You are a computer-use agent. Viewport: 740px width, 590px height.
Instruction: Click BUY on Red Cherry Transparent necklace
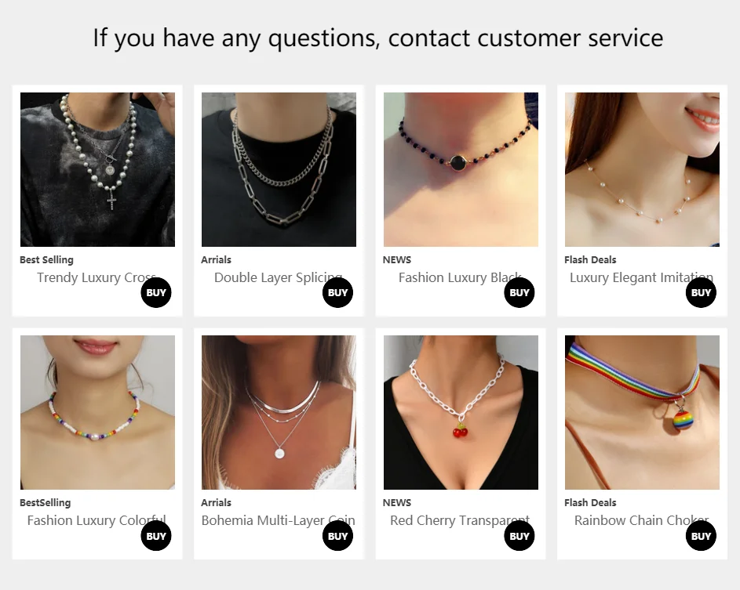[519, 536]
